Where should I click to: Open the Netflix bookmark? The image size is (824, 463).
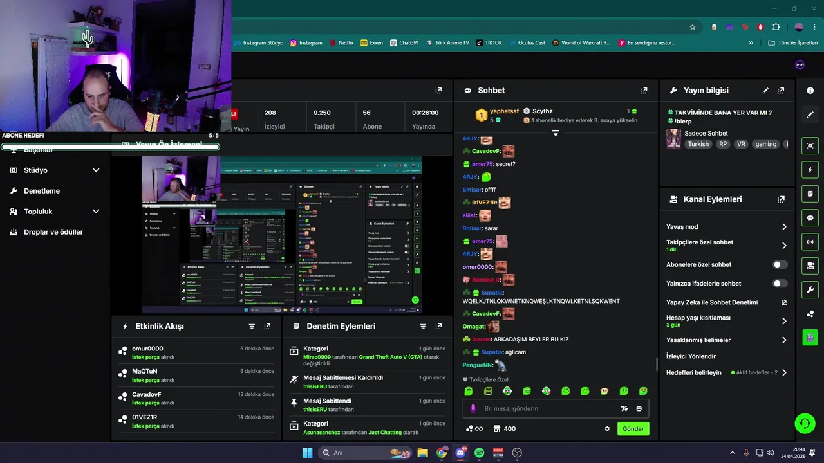click(x=341, y=43)
